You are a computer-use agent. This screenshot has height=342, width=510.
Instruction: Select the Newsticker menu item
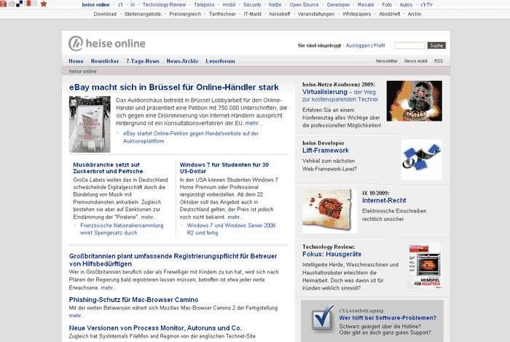[x=105, y=61]
